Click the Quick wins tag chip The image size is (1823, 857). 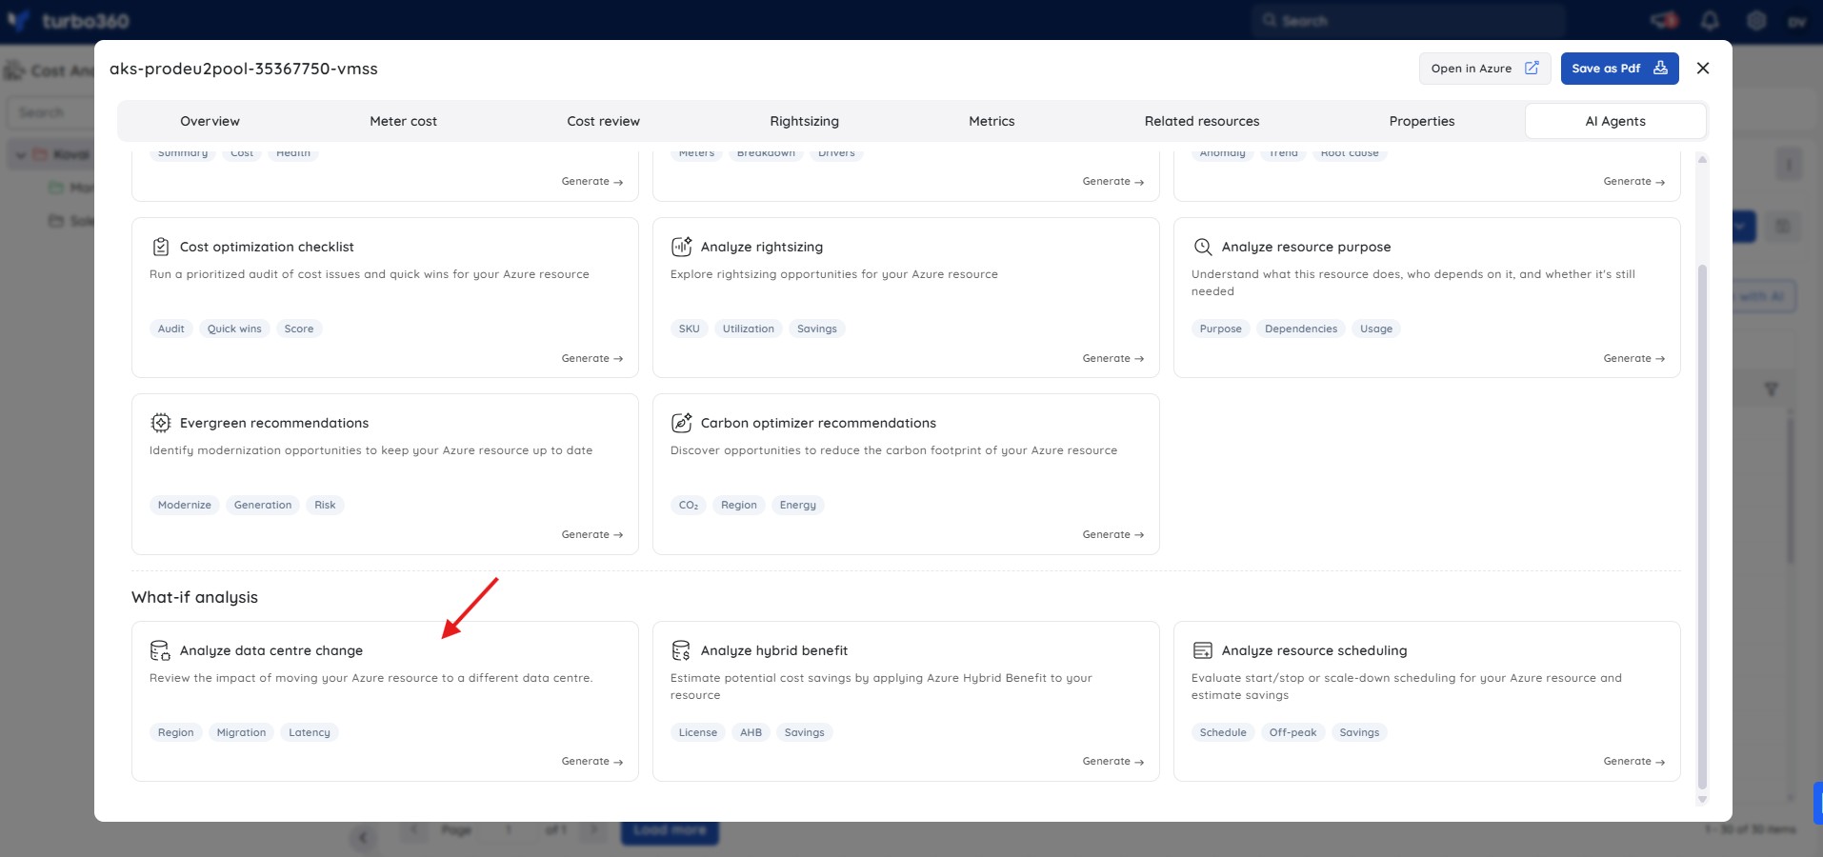pos(234,329)
